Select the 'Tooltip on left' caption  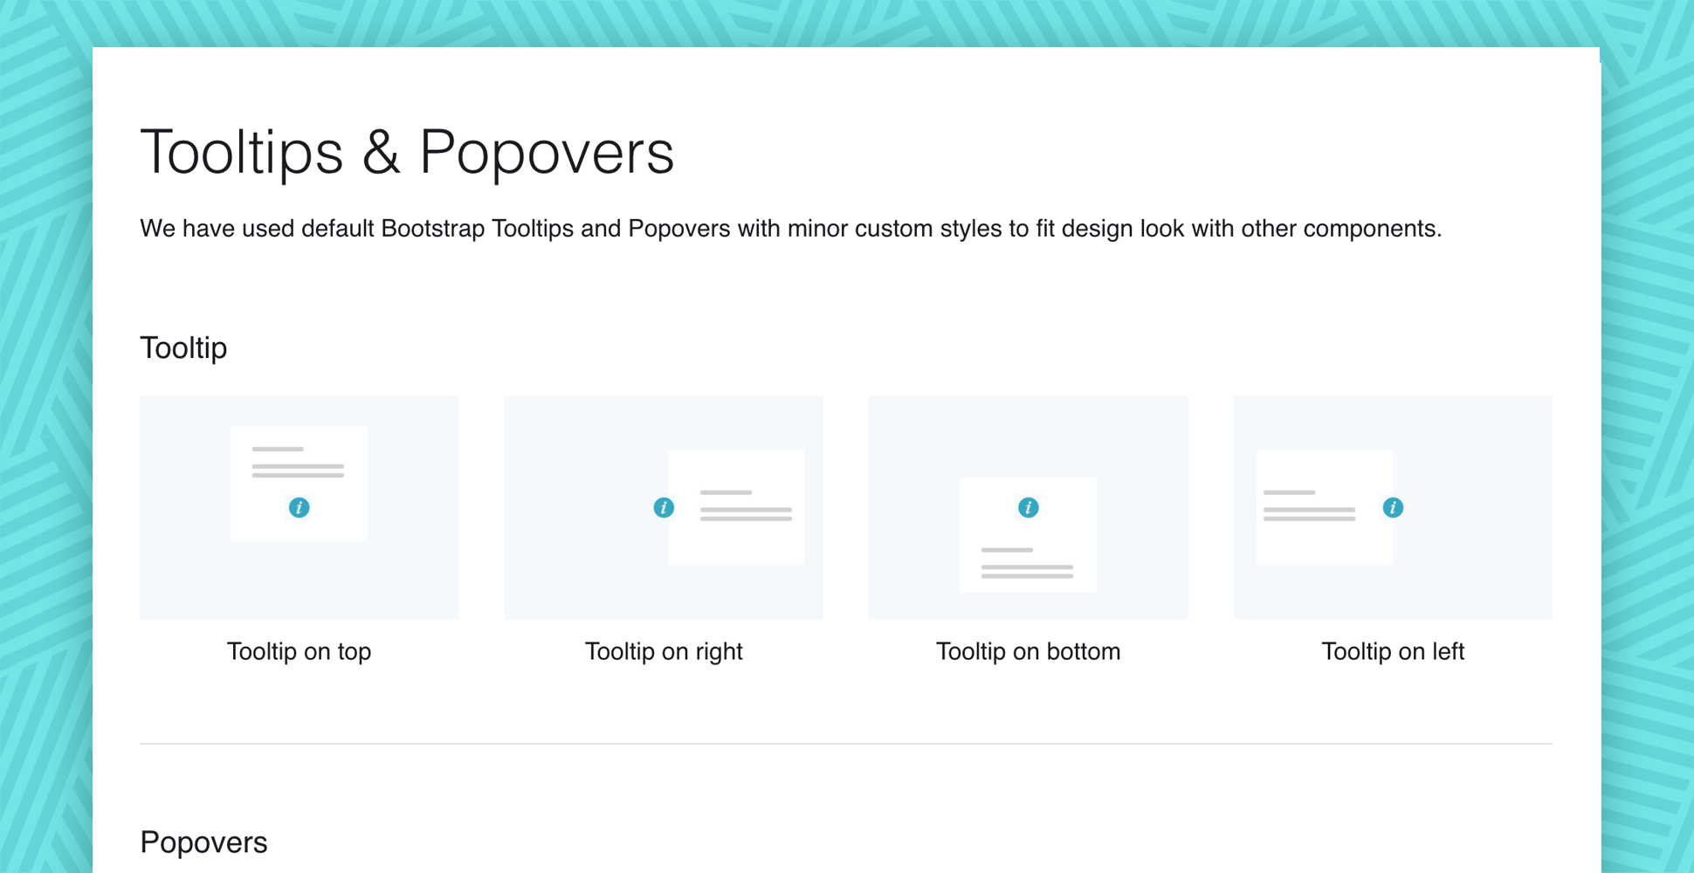pyautogui.click(x=1393, y=651)
